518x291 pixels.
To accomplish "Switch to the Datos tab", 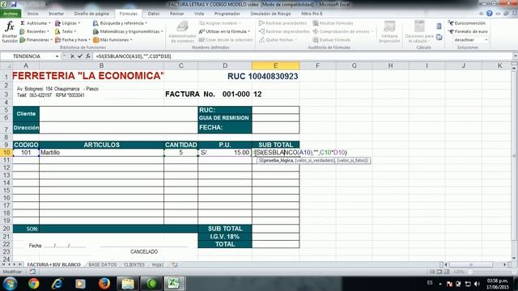I will [154, 14].
